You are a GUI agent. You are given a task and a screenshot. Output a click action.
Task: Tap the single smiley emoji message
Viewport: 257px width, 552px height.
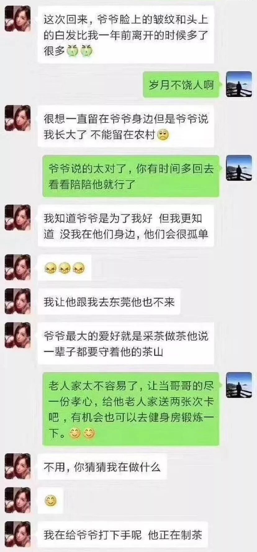coord(51,501)
